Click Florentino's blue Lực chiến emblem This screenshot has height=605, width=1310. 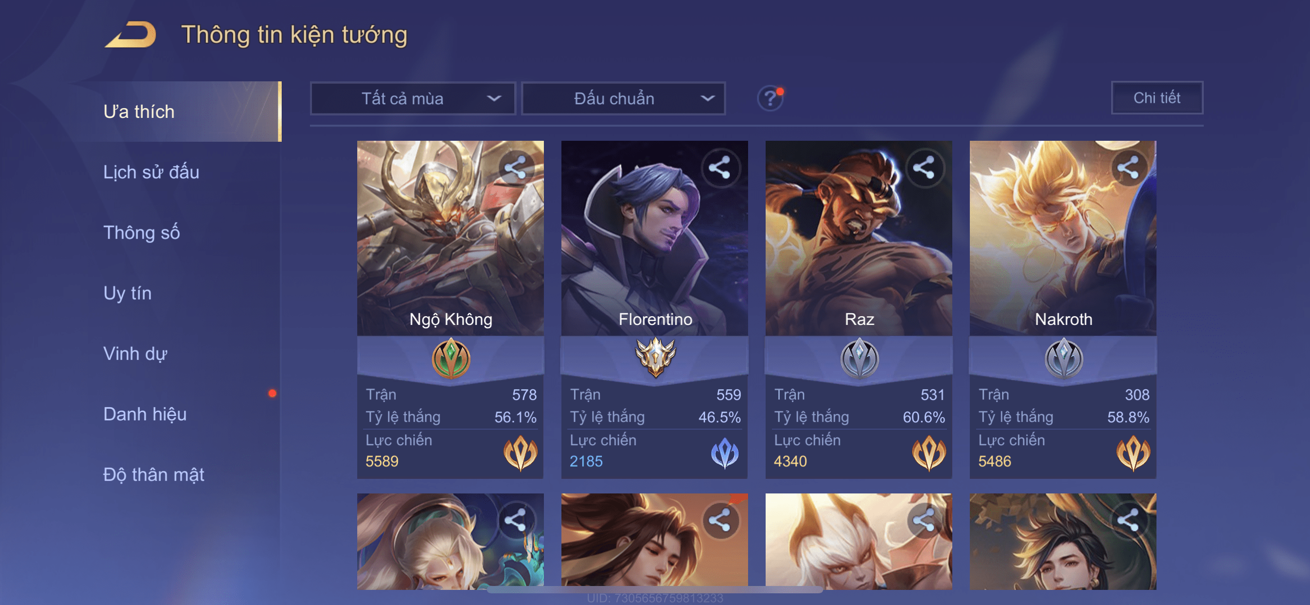click(724, 453)
